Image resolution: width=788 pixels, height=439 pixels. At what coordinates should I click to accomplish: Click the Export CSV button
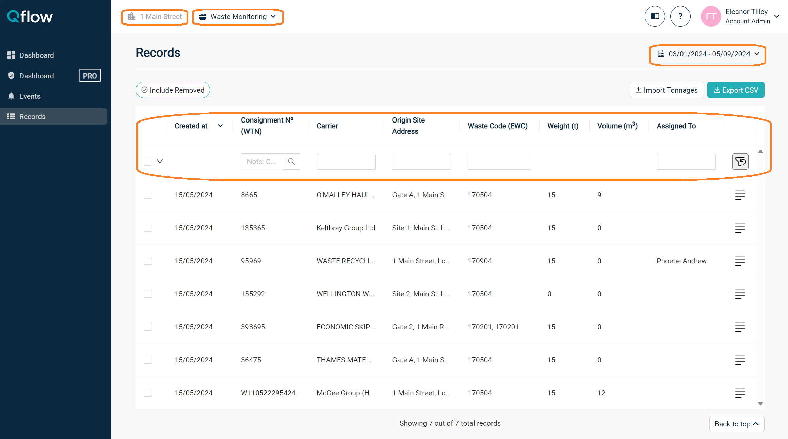736,90
